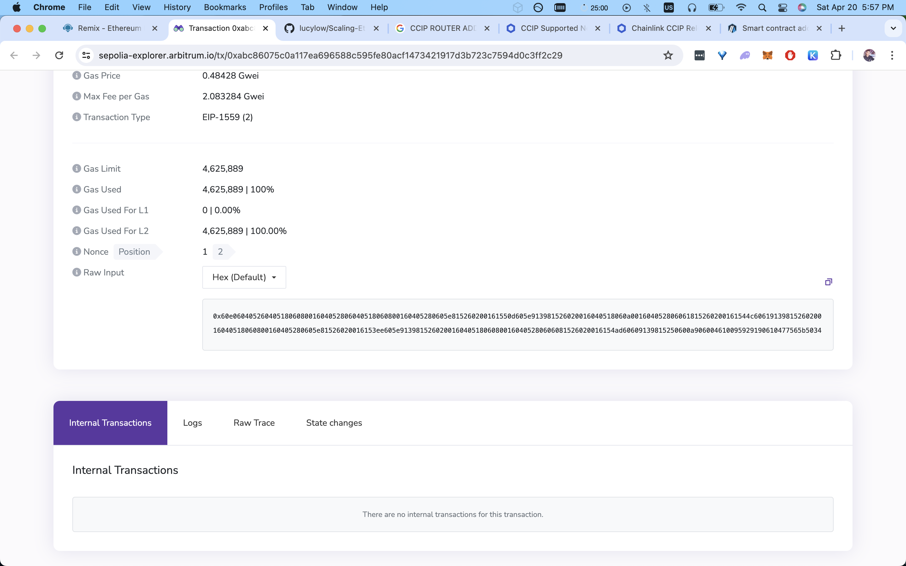Expand the Raw Trace tab view
The height and width of the screenshot is (566, 906).
[254, 423]
